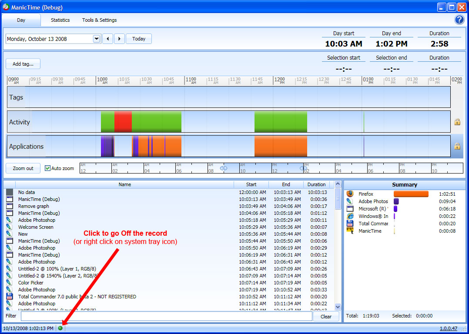Viewport: 469px width, 334px height.
Task: Click the floppy icon of Total Commander row
Action: tap(10, 297)
